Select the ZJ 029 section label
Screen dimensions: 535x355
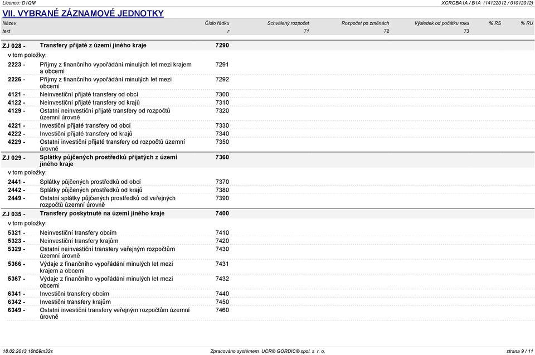pos(13,158)
